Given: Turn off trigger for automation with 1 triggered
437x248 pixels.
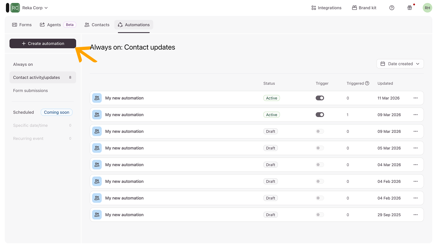Looking at the screenshot, I should (320, 115).
